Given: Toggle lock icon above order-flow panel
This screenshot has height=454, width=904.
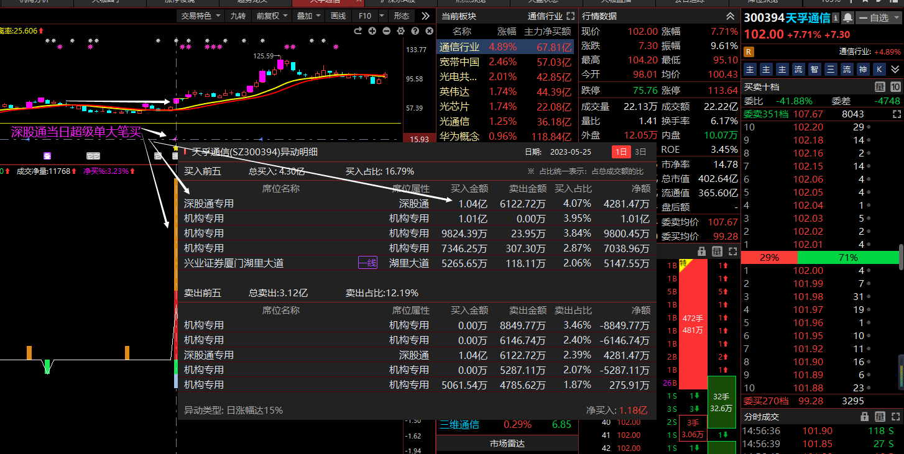Looking at the screenshot, I should coord(701,252).
